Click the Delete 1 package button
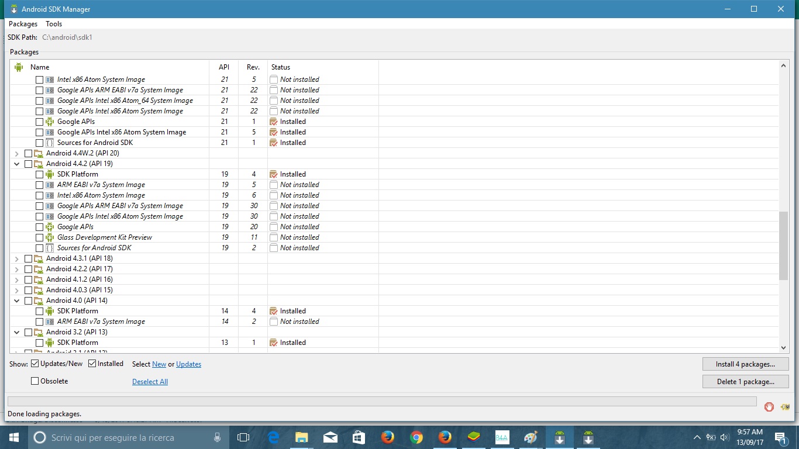 [x=745, y=381]
